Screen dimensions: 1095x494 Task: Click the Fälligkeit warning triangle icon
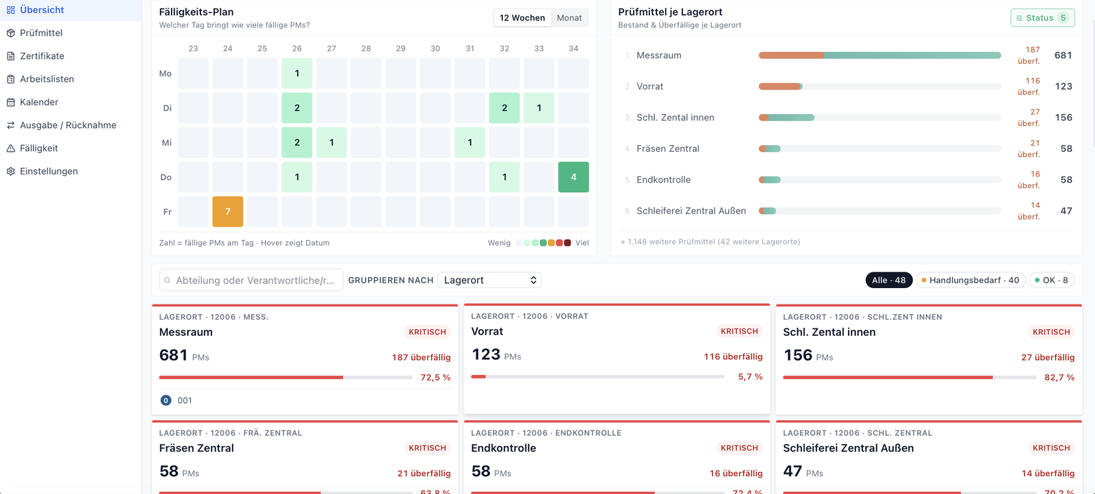[x=10, y=148]
